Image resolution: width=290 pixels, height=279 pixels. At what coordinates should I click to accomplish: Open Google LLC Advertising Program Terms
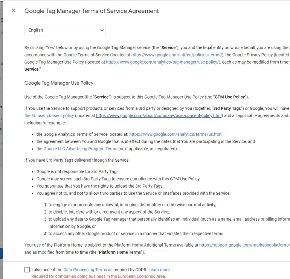(80, 149)
